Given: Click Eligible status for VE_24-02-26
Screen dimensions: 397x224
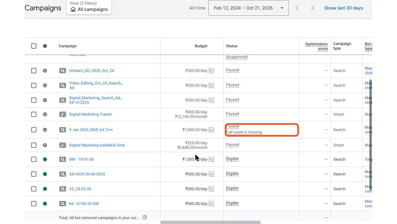Looking at the screenshot, I should 232,188.
